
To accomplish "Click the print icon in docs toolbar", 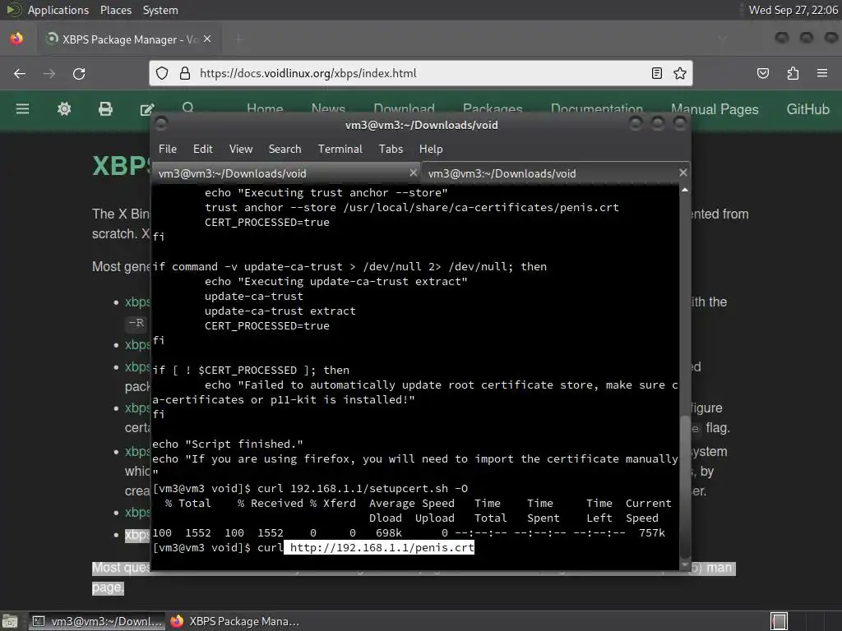I will point(105,109).
